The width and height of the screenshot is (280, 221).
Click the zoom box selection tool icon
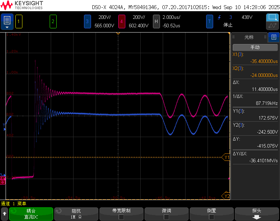(272, 17)
